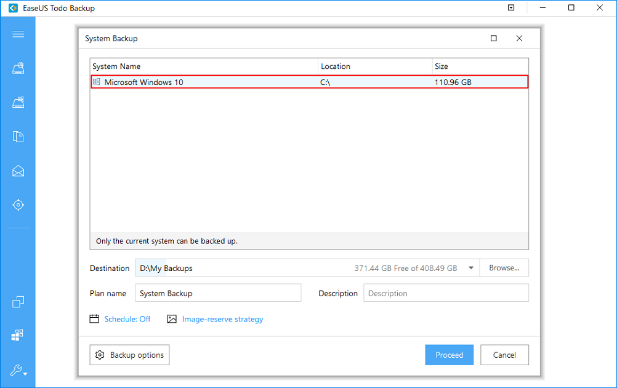Image resolution: width=617 pixels, height=388 pixels.
Task: Click the Backup options button
Action: point(129,355)
